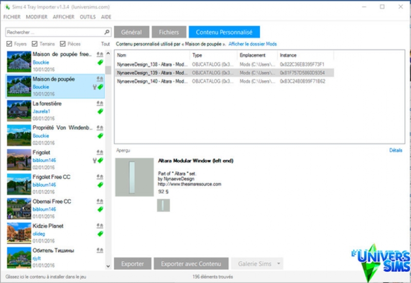Click green tag icon on La forestière row
This screenshot has height=283, width=411.
pyautogui.click(x=100, y=111)
